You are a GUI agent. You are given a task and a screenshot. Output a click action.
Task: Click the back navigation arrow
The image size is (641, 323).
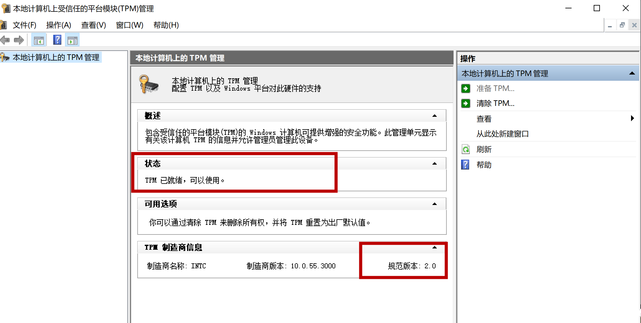point(5,40)
